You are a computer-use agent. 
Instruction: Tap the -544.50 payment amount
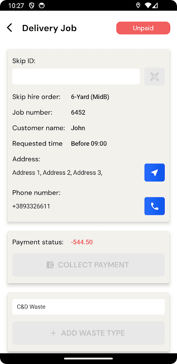coord(82,242)
